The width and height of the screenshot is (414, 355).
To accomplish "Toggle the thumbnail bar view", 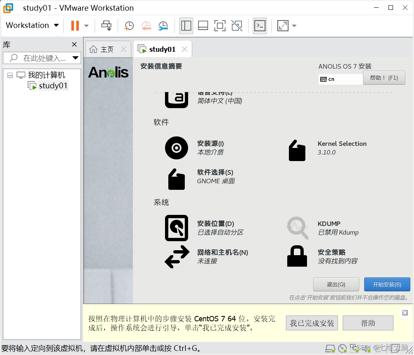I will pyautogui.click(x=203, y=26).
